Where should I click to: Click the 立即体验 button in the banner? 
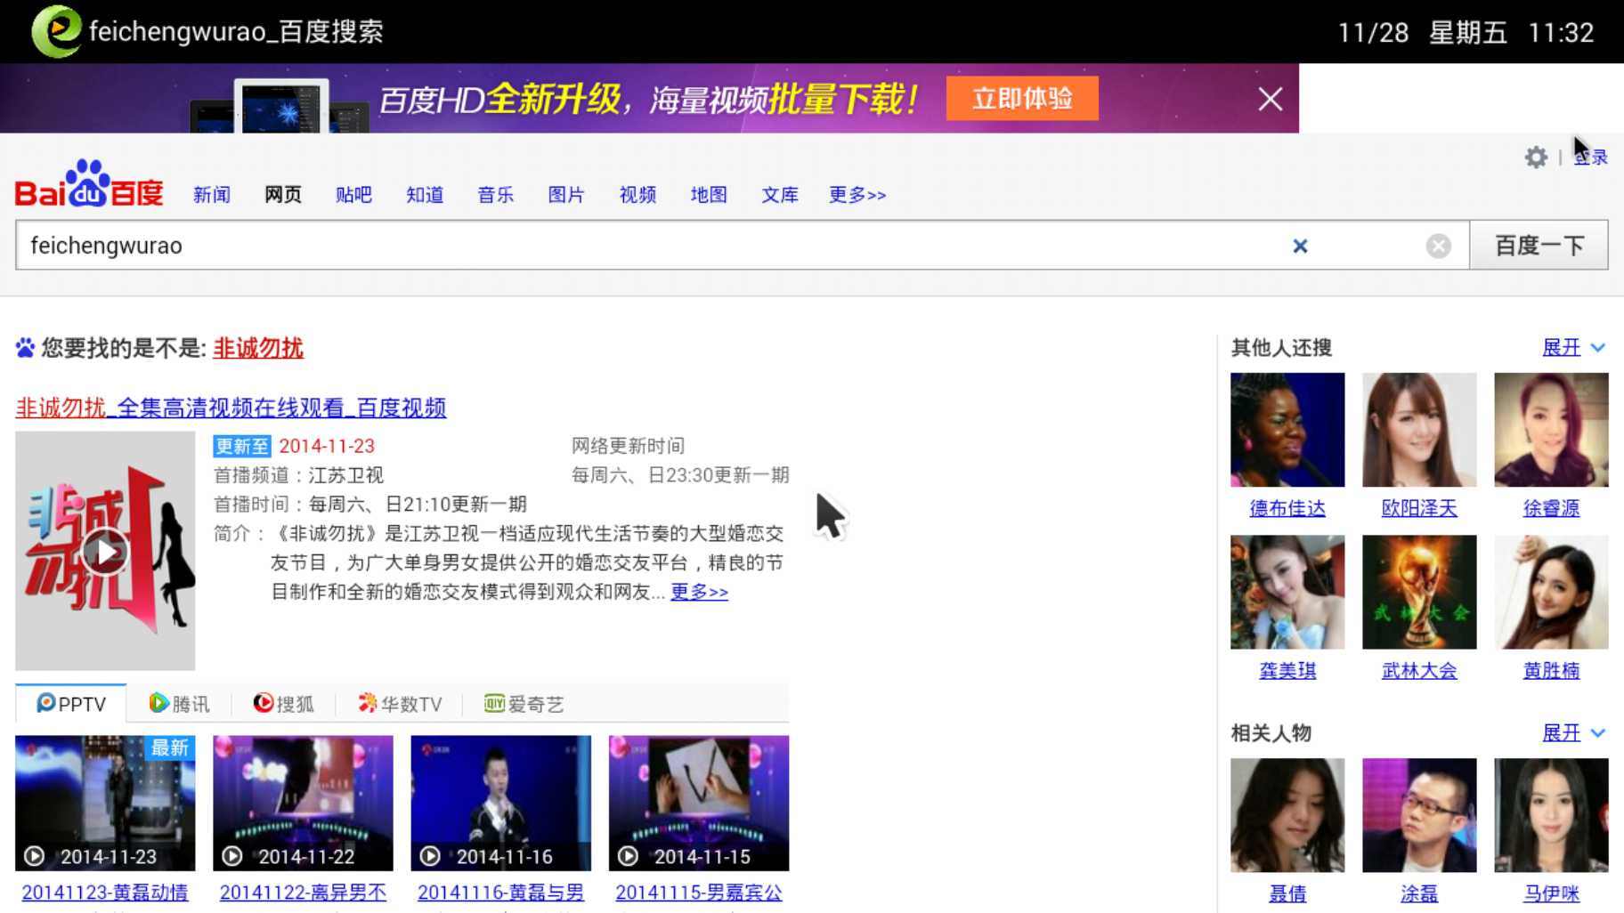(x=1021, y=98)
